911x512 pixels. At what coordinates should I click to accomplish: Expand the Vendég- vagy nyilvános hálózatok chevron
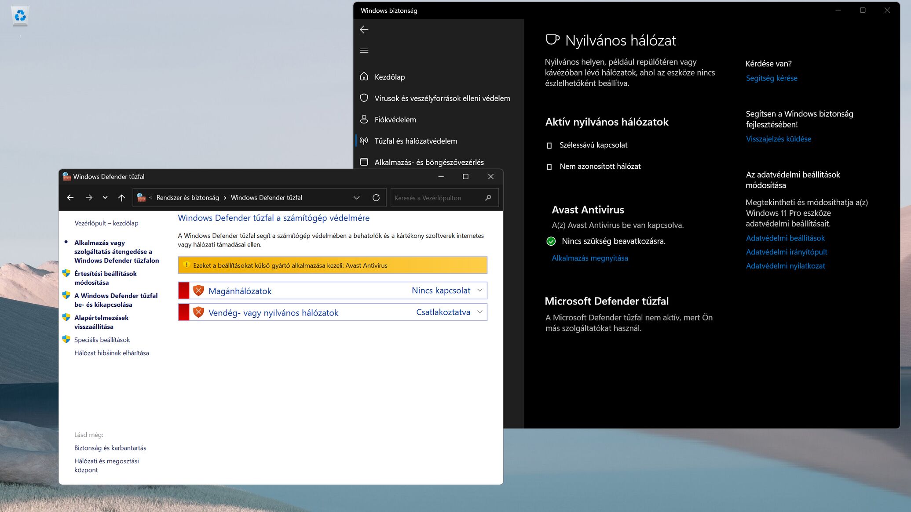click(480, 312)
